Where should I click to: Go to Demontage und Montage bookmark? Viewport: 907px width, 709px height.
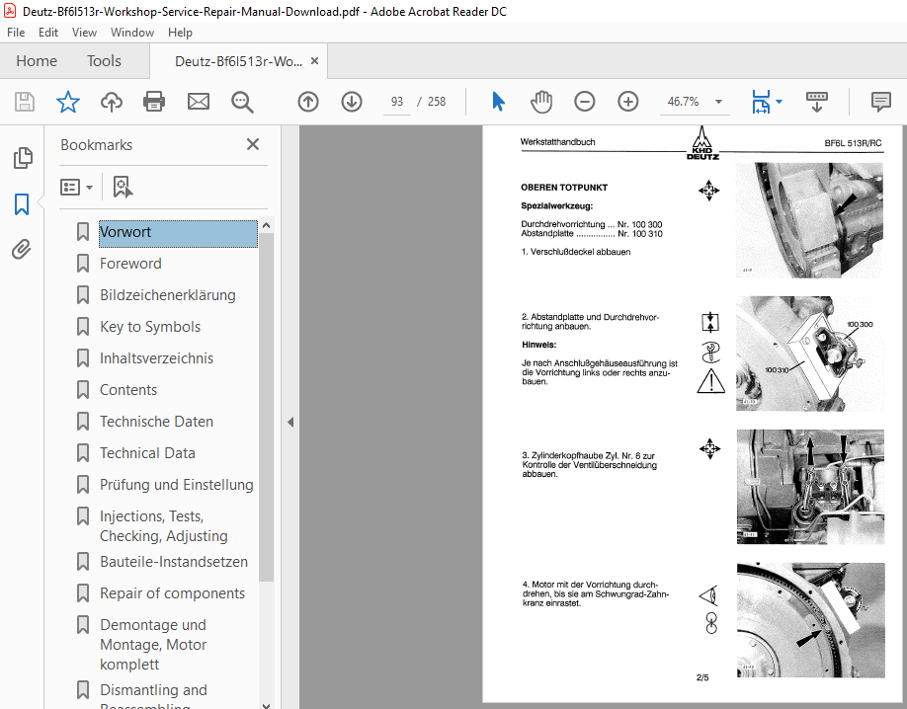pyautogui.click(x=153, y=645)
